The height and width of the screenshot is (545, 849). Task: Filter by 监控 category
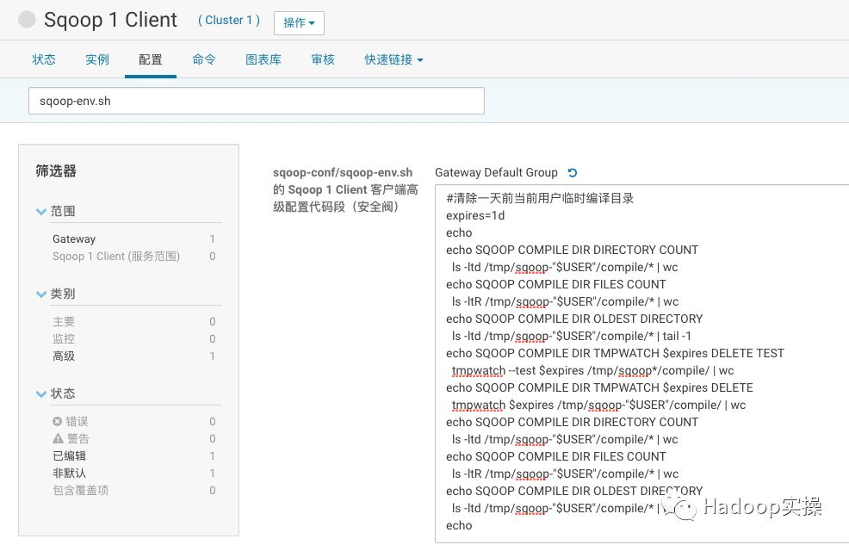coord(64,339)
